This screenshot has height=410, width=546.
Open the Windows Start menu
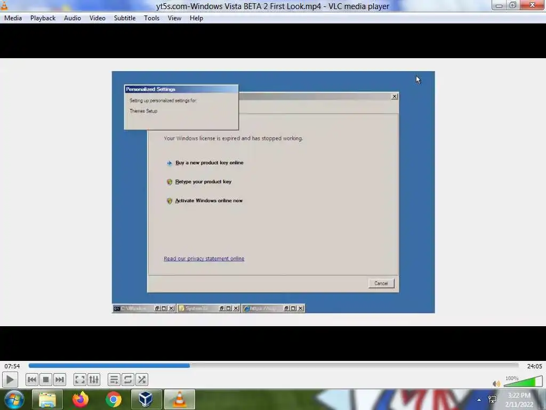14,399
